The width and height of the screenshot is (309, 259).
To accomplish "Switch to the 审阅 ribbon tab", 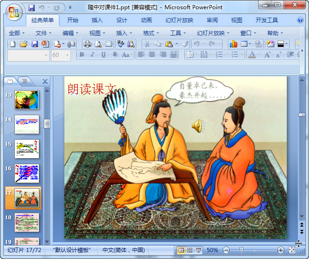I will [x=212, y=20].
